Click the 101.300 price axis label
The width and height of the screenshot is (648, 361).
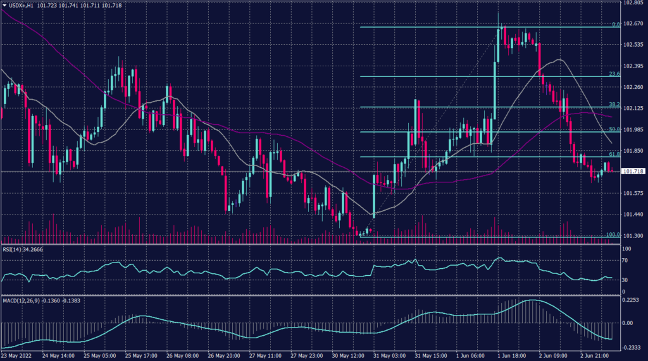(x=633, y=235)
